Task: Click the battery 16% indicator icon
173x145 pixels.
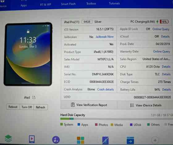Action: (164, 22)
